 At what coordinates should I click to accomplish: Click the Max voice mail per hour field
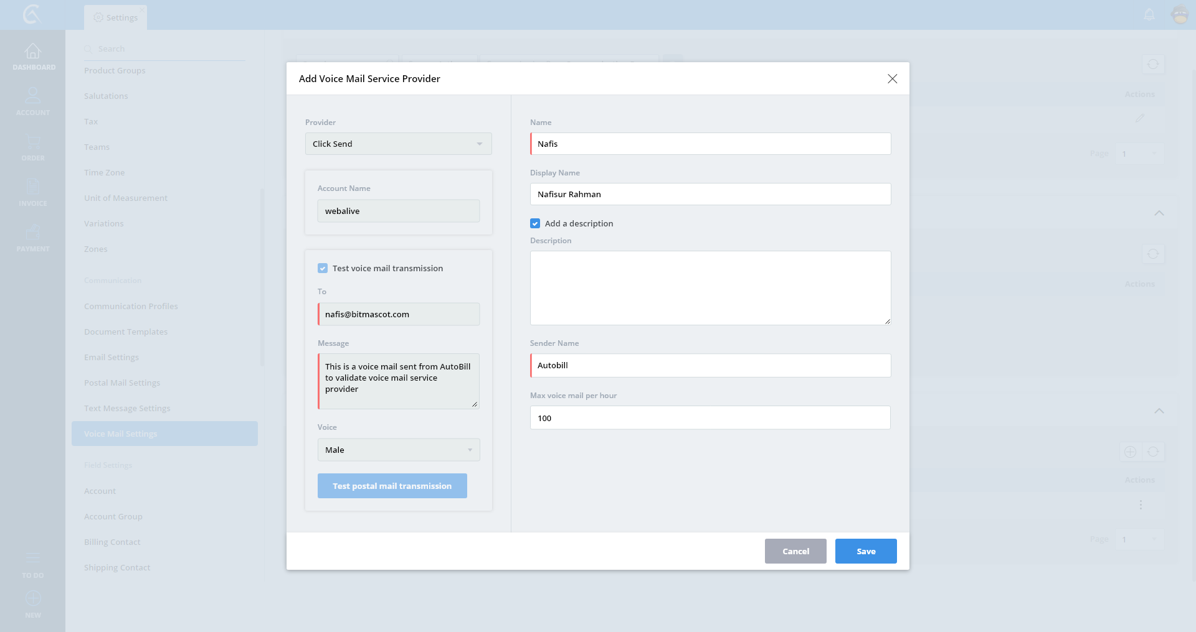[x=710, y=418]
